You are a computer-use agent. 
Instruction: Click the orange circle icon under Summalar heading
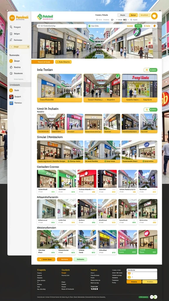(11, 61)
